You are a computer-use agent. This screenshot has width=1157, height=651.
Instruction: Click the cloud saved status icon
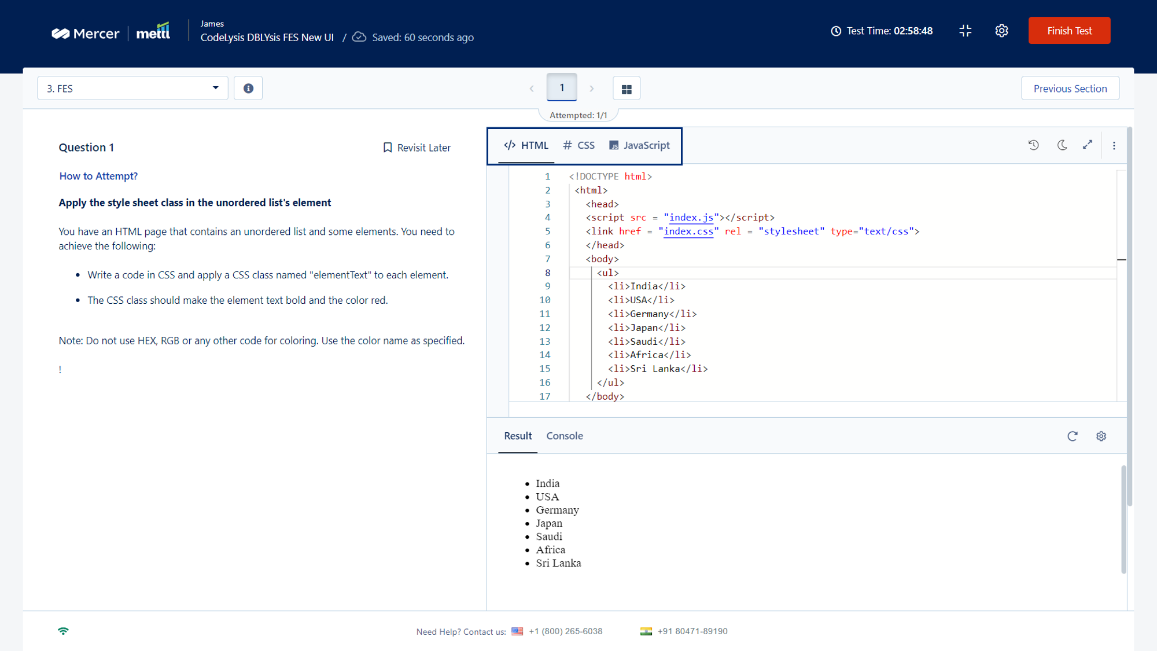tap(359, 37)
